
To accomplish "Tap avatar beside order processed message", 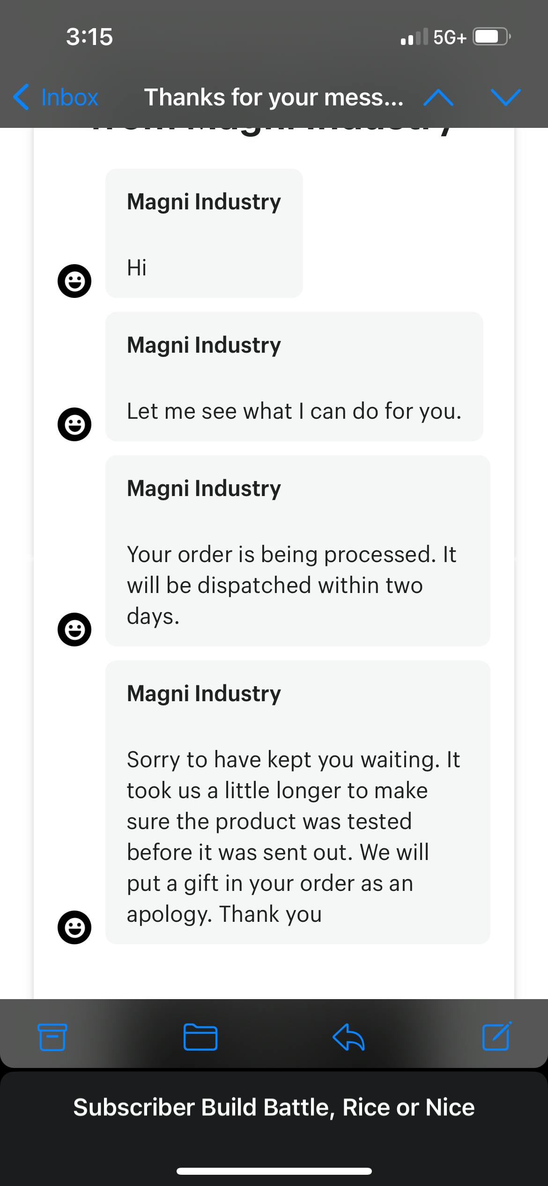I will pos(74,630).
